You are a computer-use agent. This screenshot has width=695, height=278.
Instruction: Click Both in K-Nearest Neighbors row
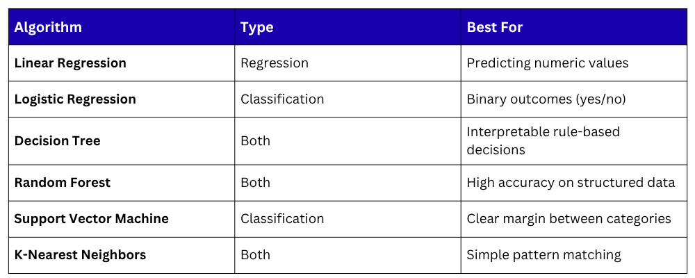[x=256, y=255]
